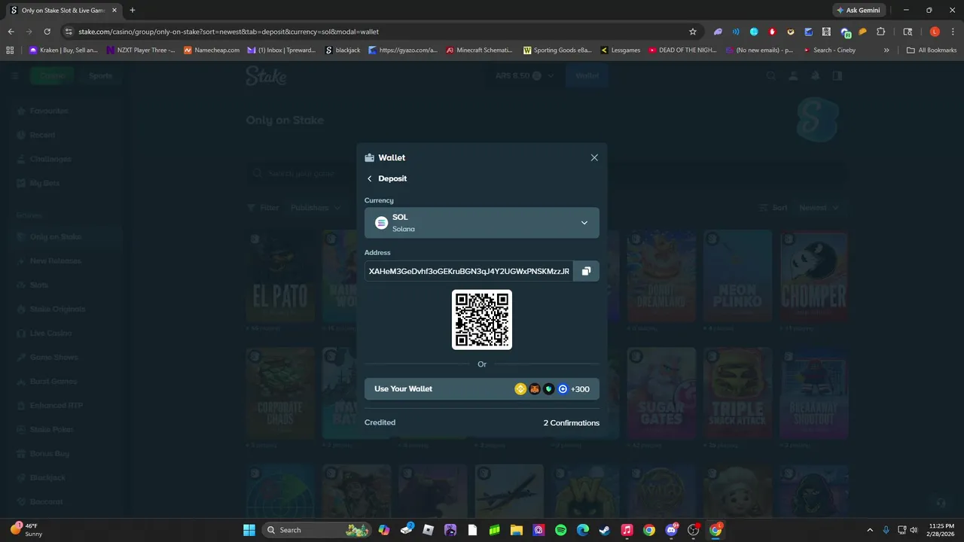Viewport: 964px width, 542px height.
Task: Expand the bookmarks overflow chevron
Action: [x=886, y=50]
